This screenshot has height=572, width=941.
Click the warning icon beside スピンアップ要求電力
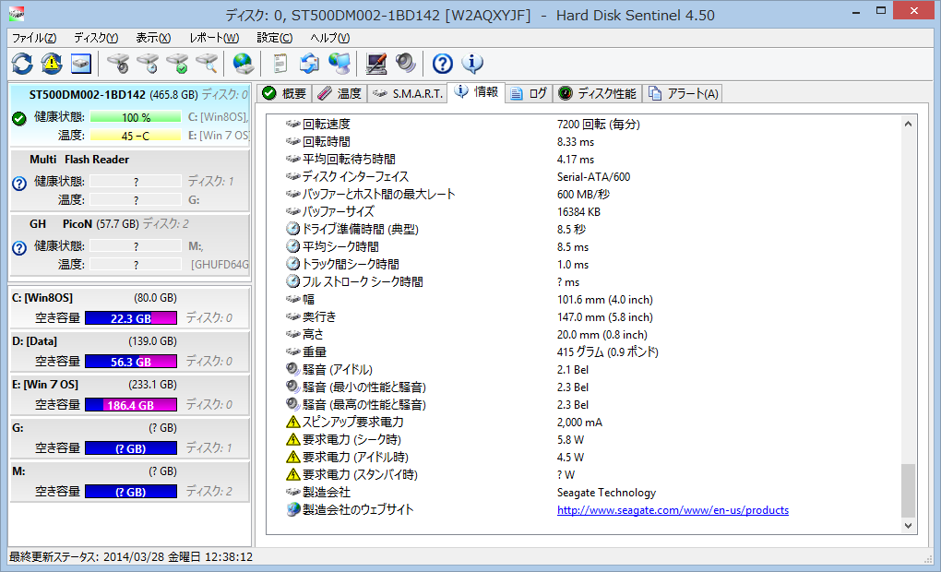[292, 422]
